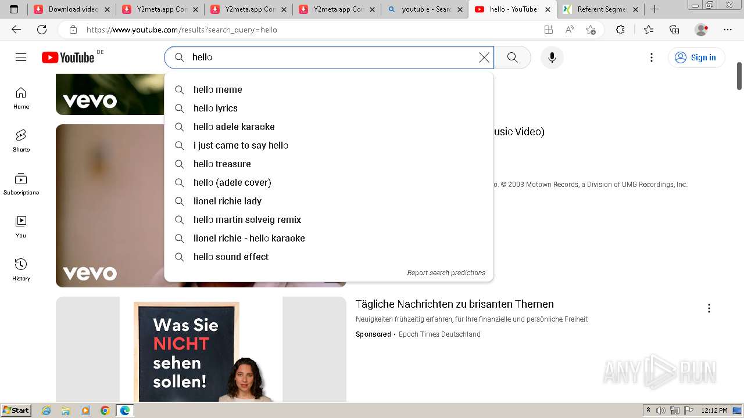
Task: Refresh the current page
Action: 42,30
